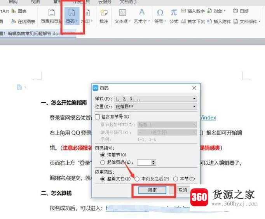Click the 文本框 text box icon

click(x=122, y=12)
